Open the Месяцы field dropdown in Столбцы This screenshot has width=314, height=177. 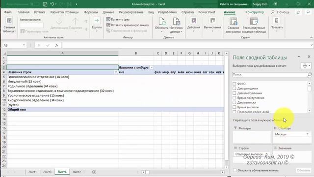[308, 134]
